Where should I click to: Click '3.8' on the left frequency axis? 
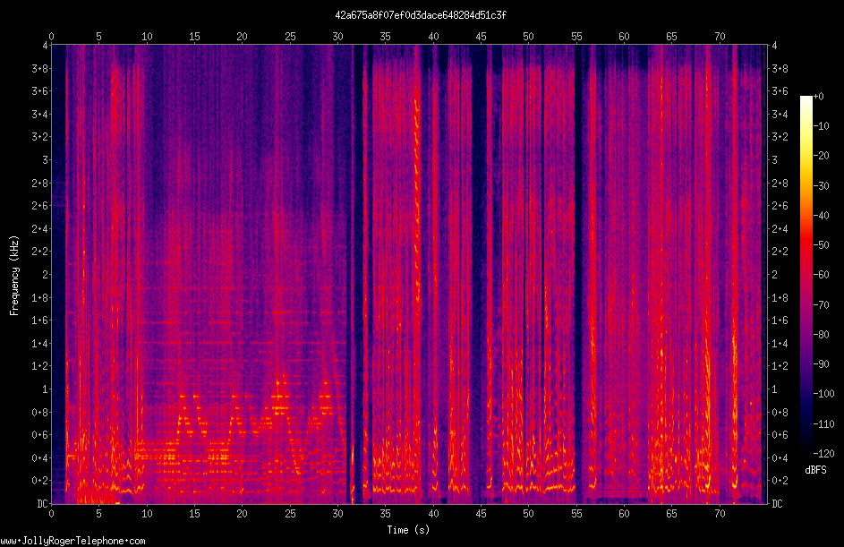tap(39, 68)
